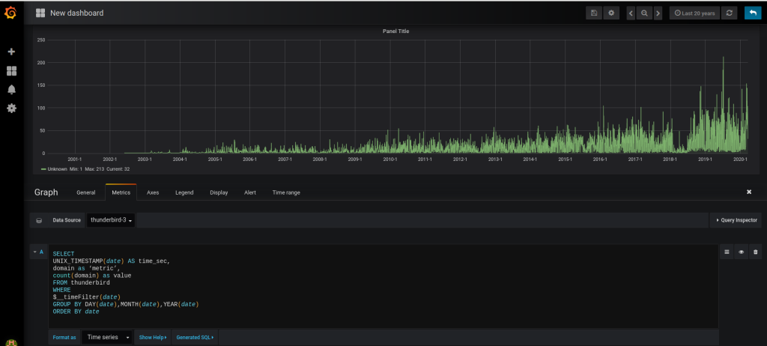The width and height of the screenshot is (767, 346).
Task: Open the Alerting bell icon
Action: (x=11, y=89)
